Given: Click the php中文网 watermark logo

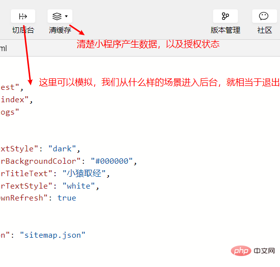Looking at the screenshot, I should pos(253,251).
